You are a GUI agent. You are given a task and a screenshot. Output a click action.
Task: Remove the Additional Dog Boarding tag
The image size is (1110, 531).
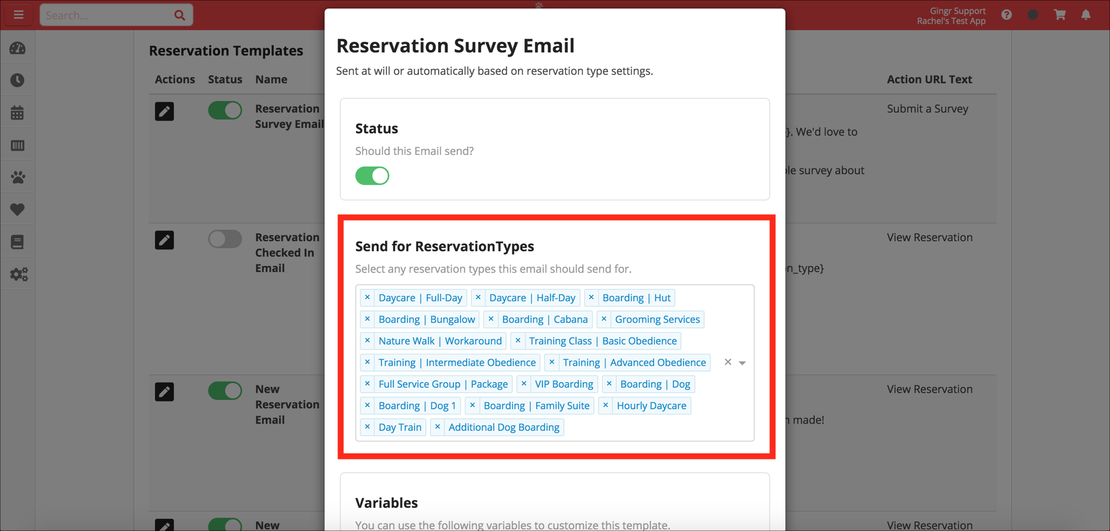[x=438, y=428]
